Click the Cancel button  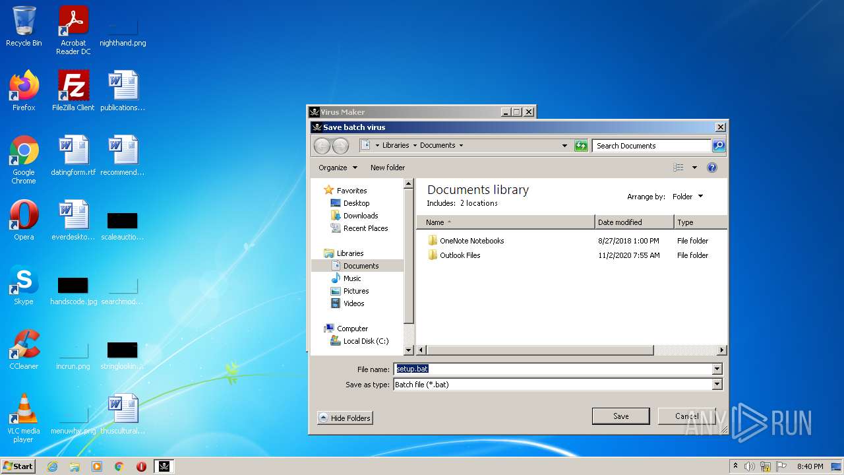coord(686,416)
